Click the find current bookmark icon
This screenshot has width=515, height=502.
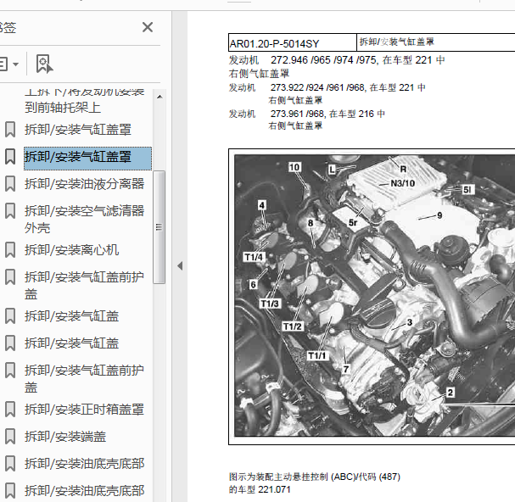point(44,64)
